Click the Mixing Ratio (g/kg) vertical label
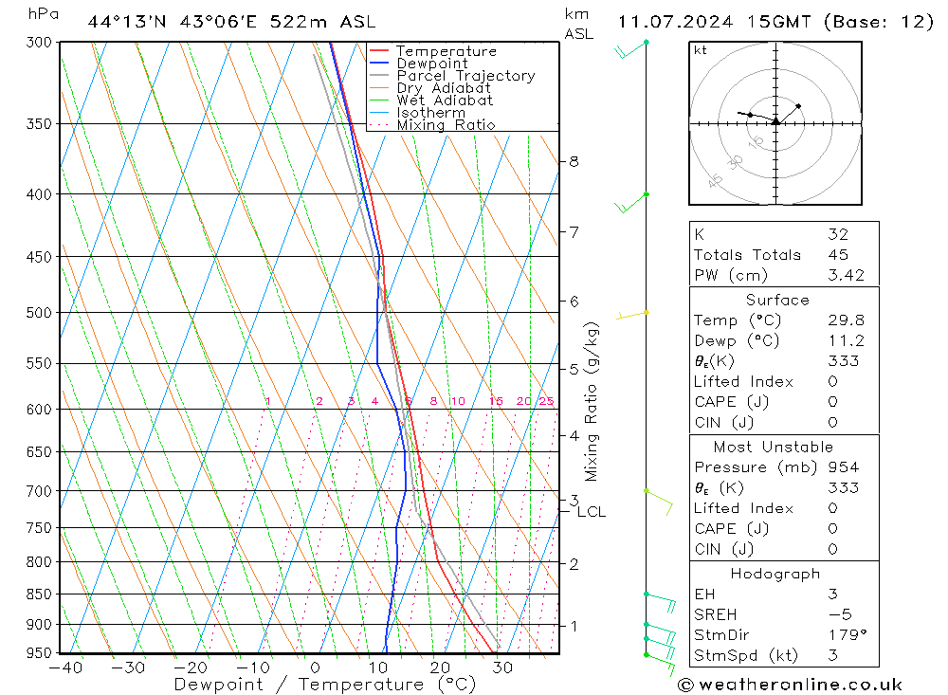This screenshot has width=948, height=695. [x=591, y=402]
